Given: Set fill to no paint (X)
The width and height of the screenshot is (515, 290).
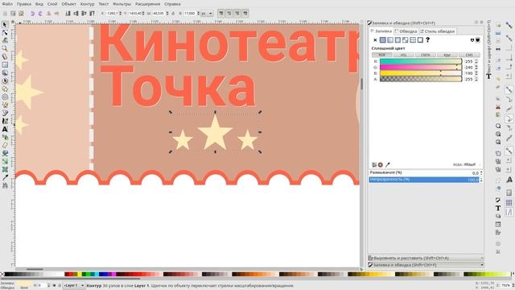Looking at the screenshot, I should click(x=375, y=40).
